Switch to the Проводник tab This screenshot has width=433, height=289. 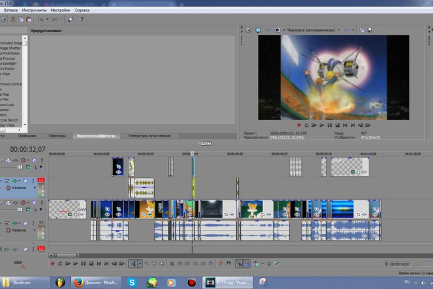[27, 136]
